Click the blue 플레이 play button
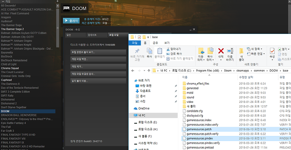This screenshot has width=291, height=150. [71, 21]
